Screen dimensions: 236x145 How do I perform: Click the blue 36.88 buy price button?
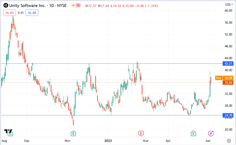(x=32, y=13)
